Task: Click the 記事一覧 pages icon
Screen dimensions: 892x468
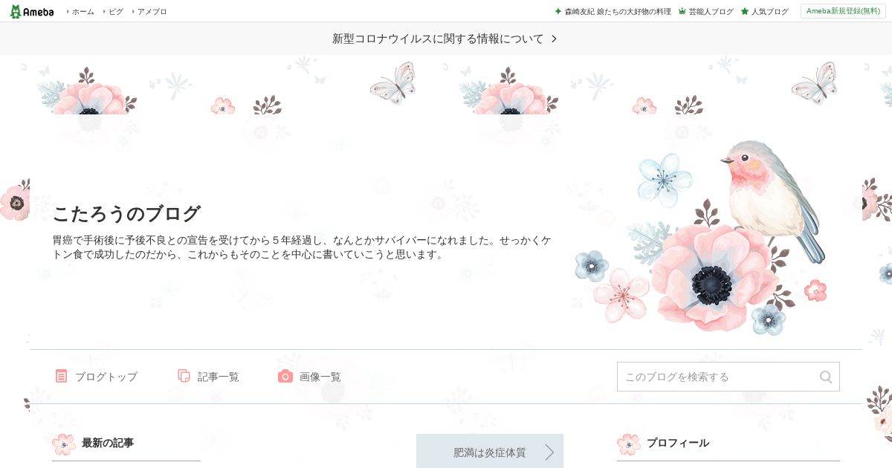Action: [x=184, y=376]
